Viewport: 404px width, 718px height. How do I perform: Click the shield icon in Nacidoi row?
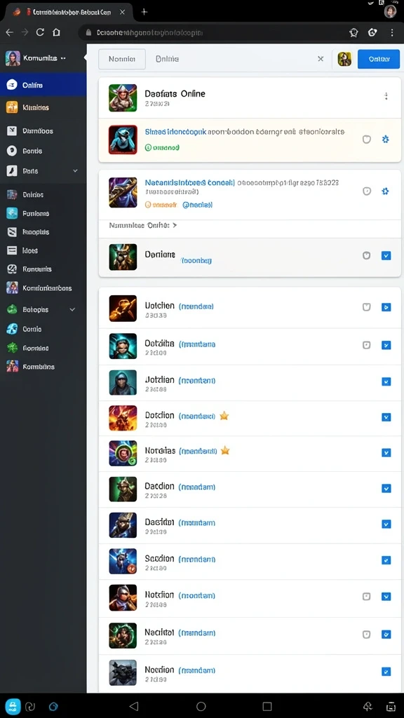(366, 634)
